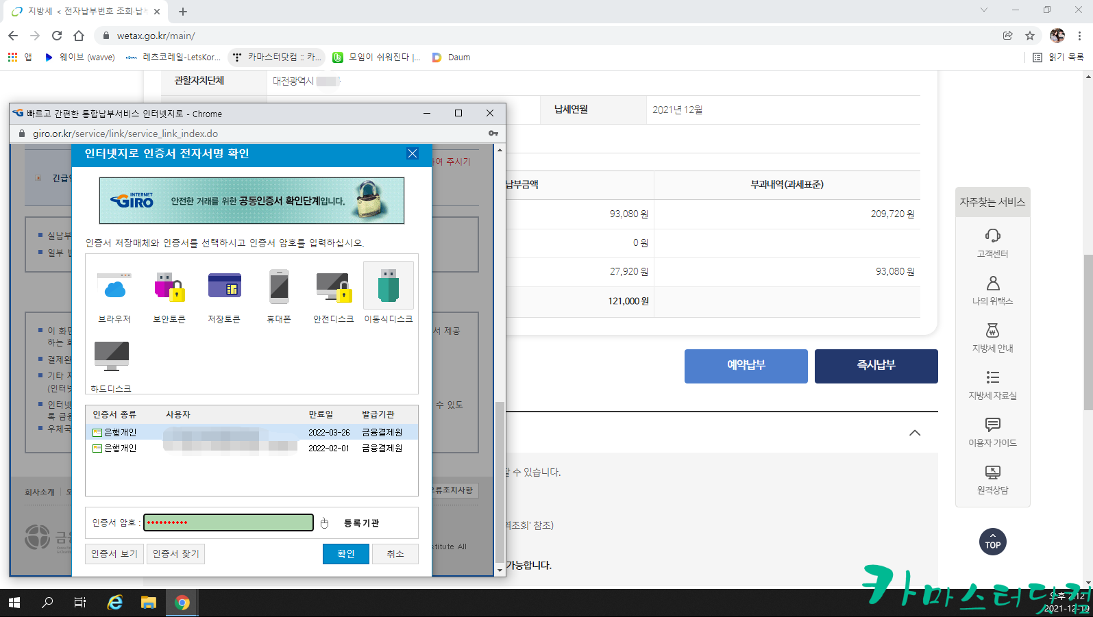Click the key icon in popup address bar
The height and width of the screenshot is (617, 1093).
click(493, 134)
